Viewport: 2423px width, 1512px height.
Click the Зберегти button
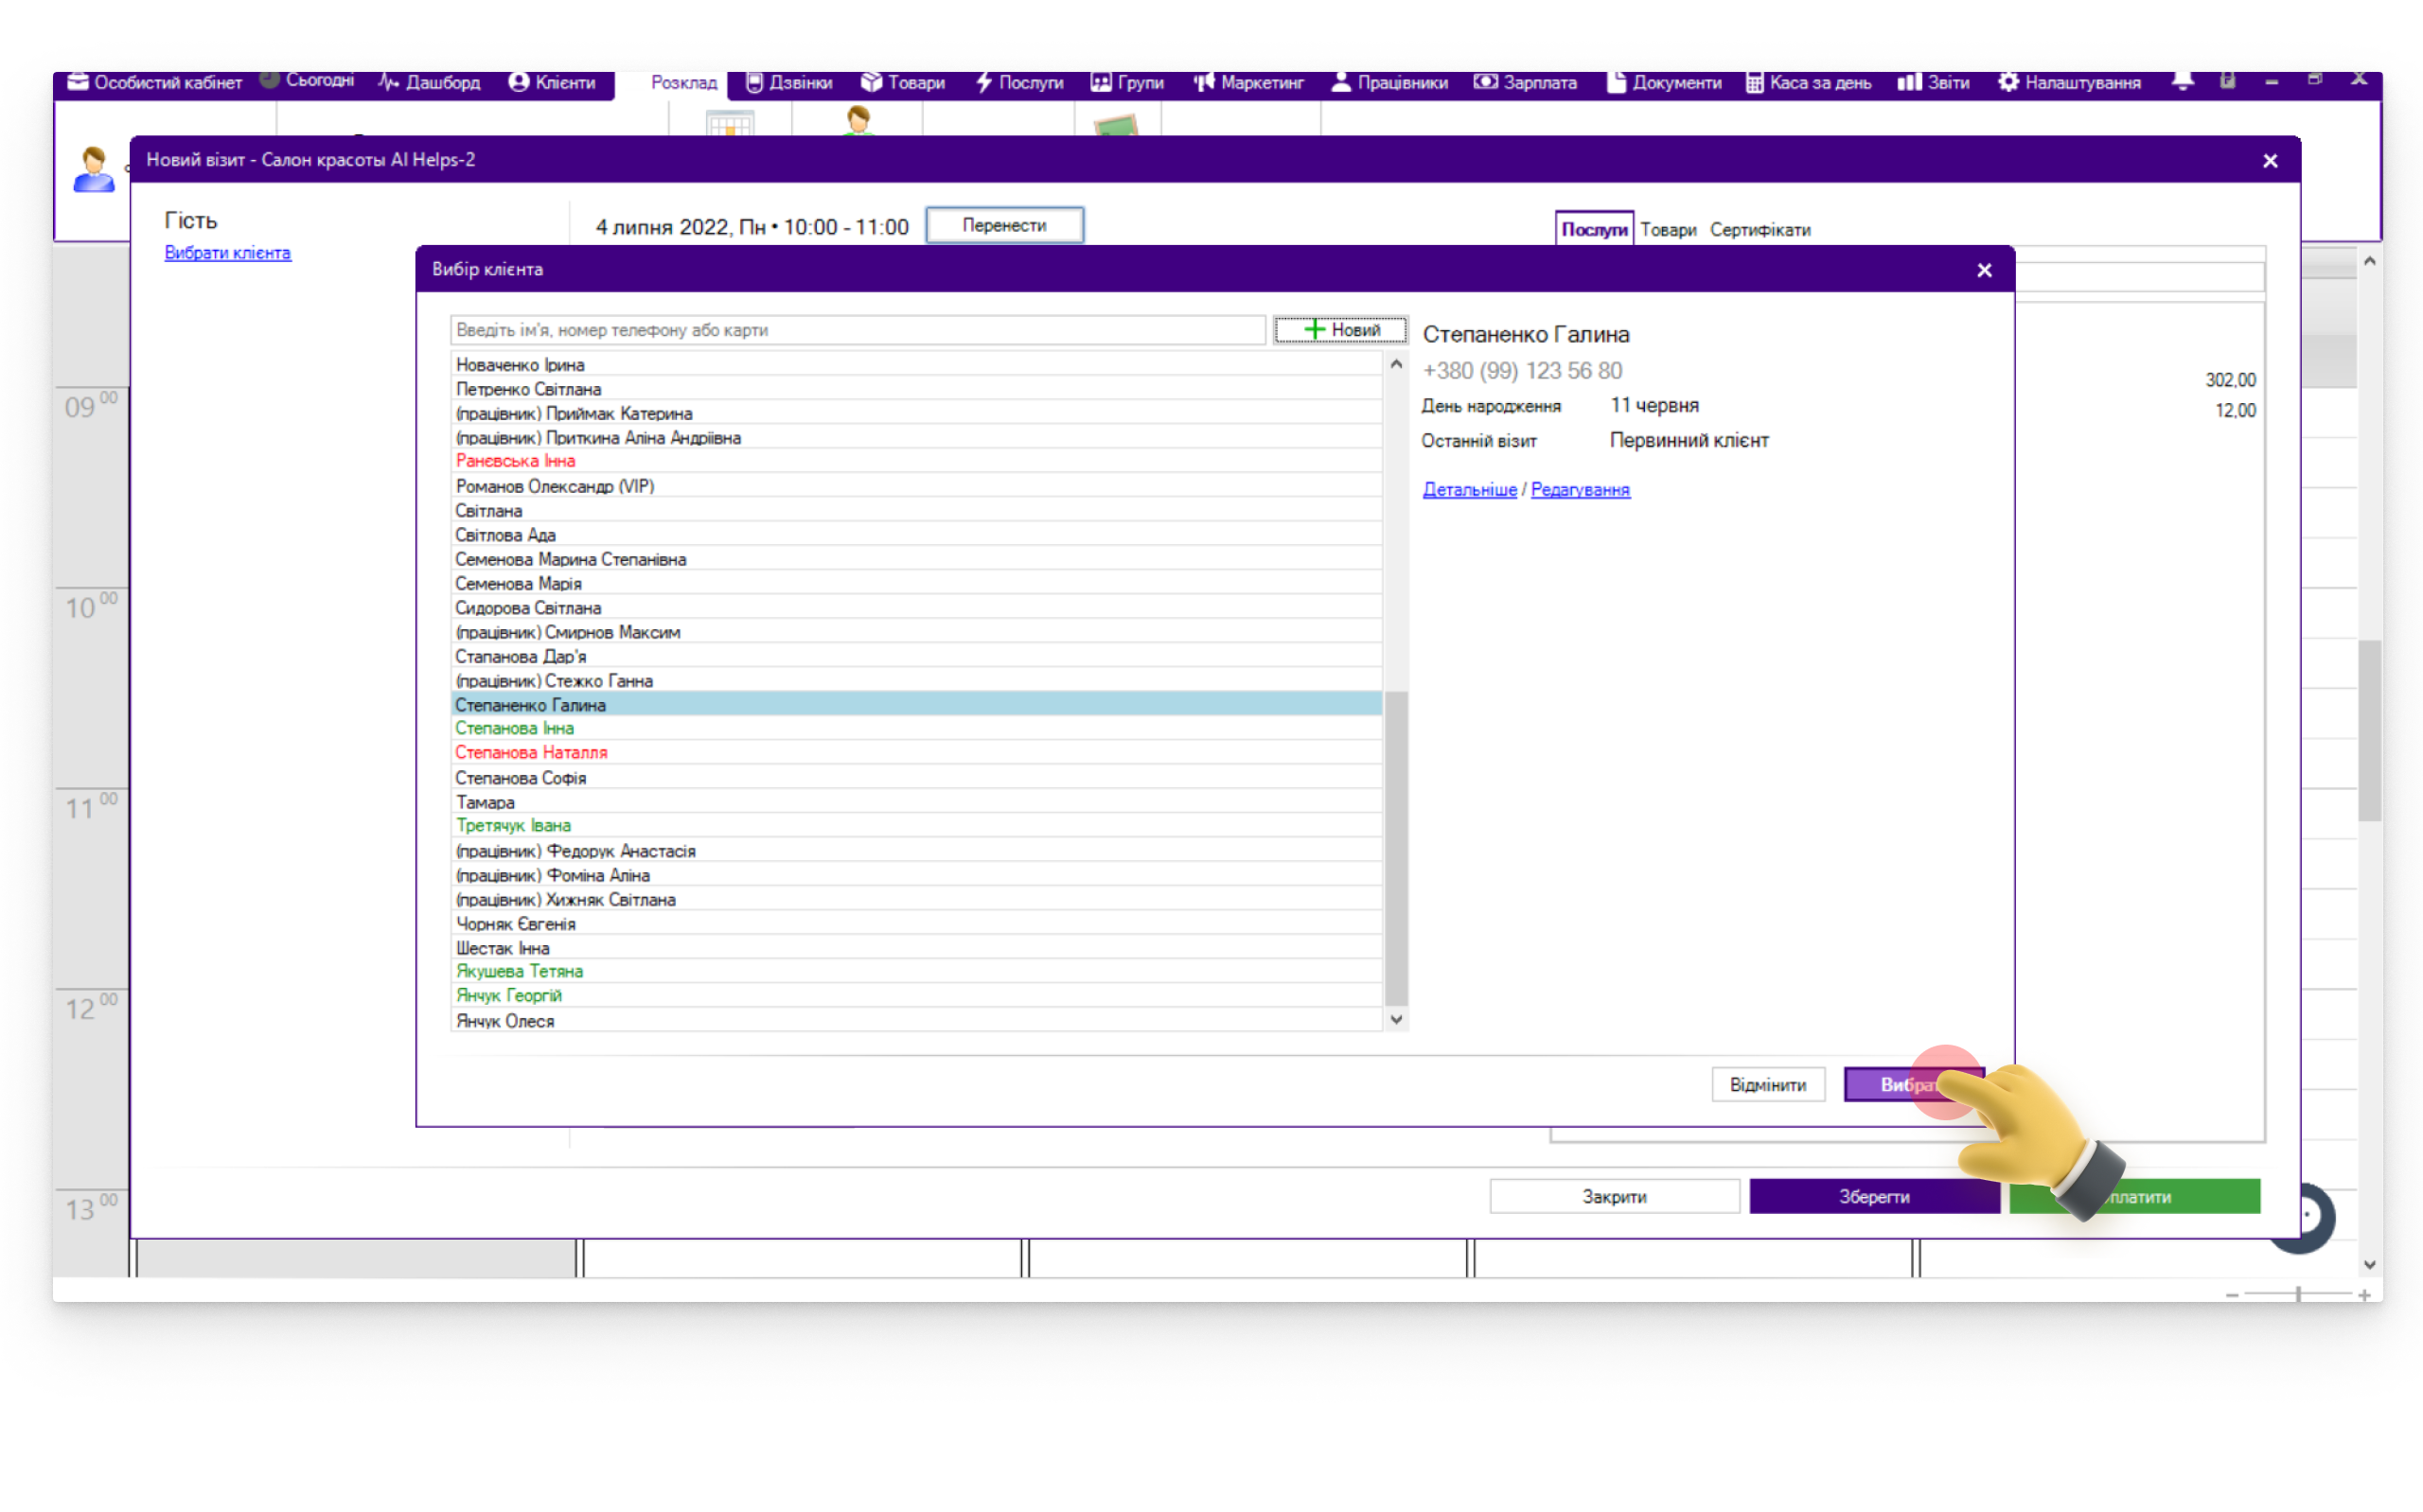[x=1874, y=1196]
